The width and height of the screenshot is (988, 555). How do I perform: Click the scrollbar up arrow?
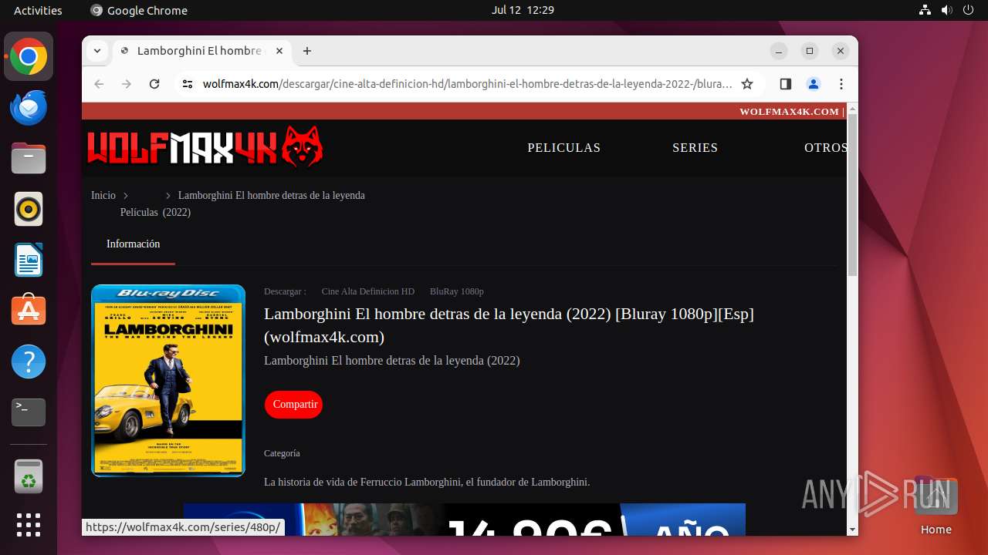pos(852,109)
